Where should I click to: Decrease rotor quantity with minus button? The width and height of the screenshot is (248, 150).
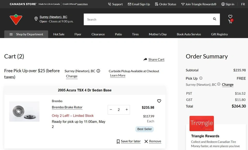[x=111, y=110]
